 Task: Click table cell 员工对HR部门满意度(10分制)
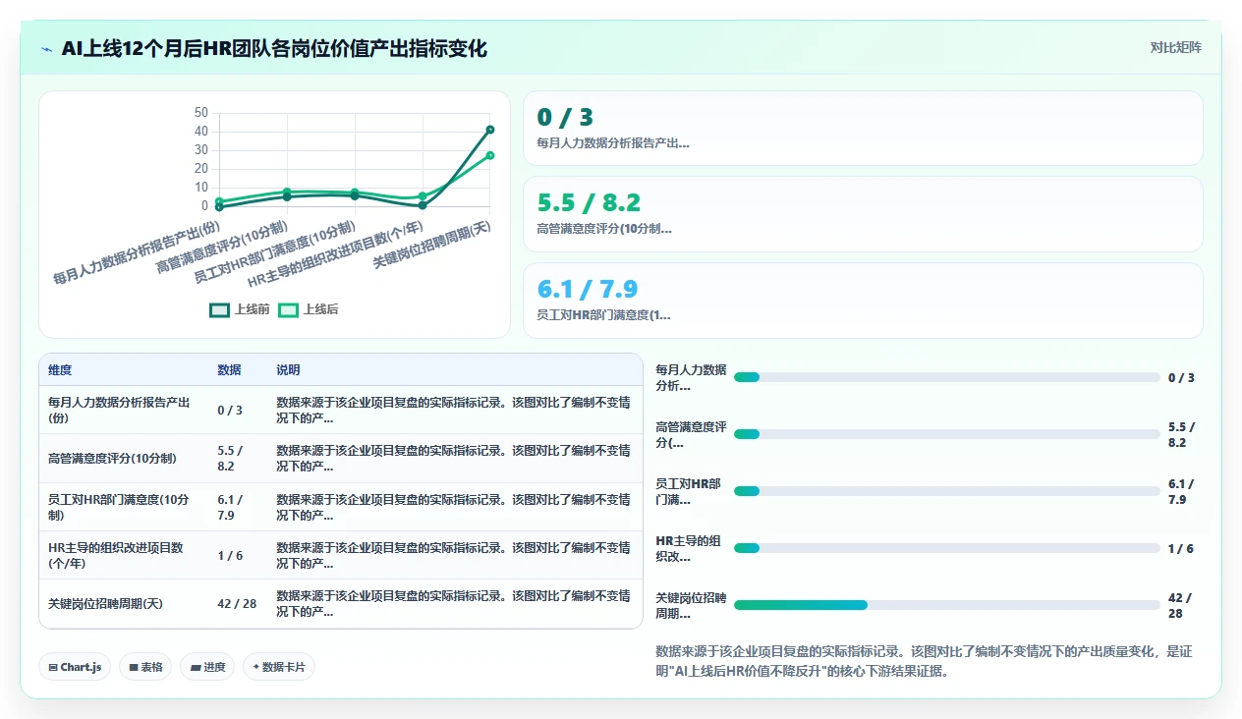[124, 507]
